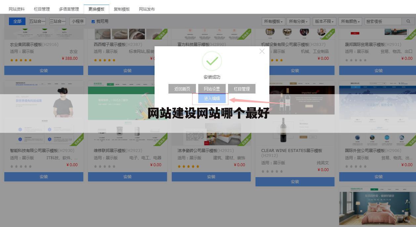The height and width of the screenshot is (227, 416).
Task: Switch to the 多语言管理 tab
Action: (69, 9)
